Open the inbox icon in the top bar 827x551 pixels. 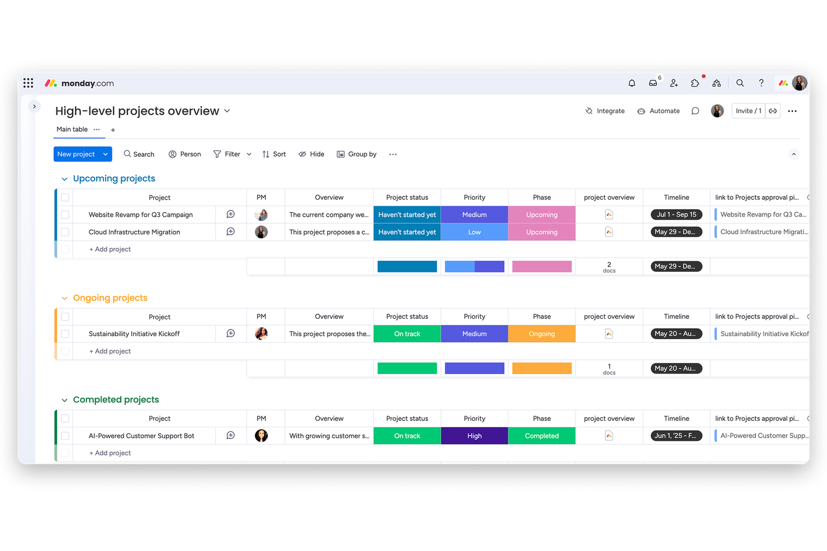click(653, 83)
